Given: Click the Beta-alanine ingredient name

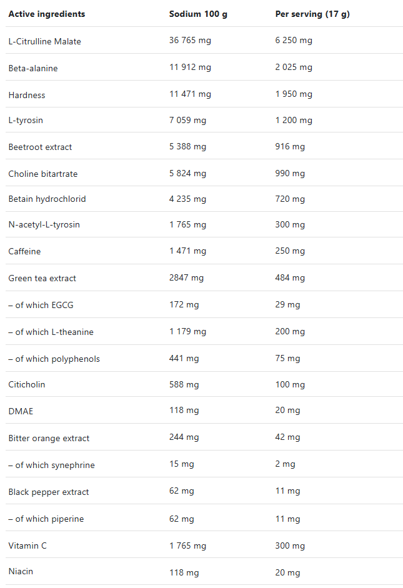Looking at the screenshot, I should (x=33, y=68).
